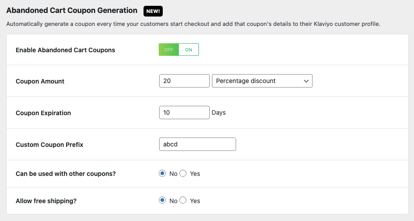This screenshot has width=414, height=221.
Task: Choose No for Allow free shipping
Action: (x=162, y=200)
